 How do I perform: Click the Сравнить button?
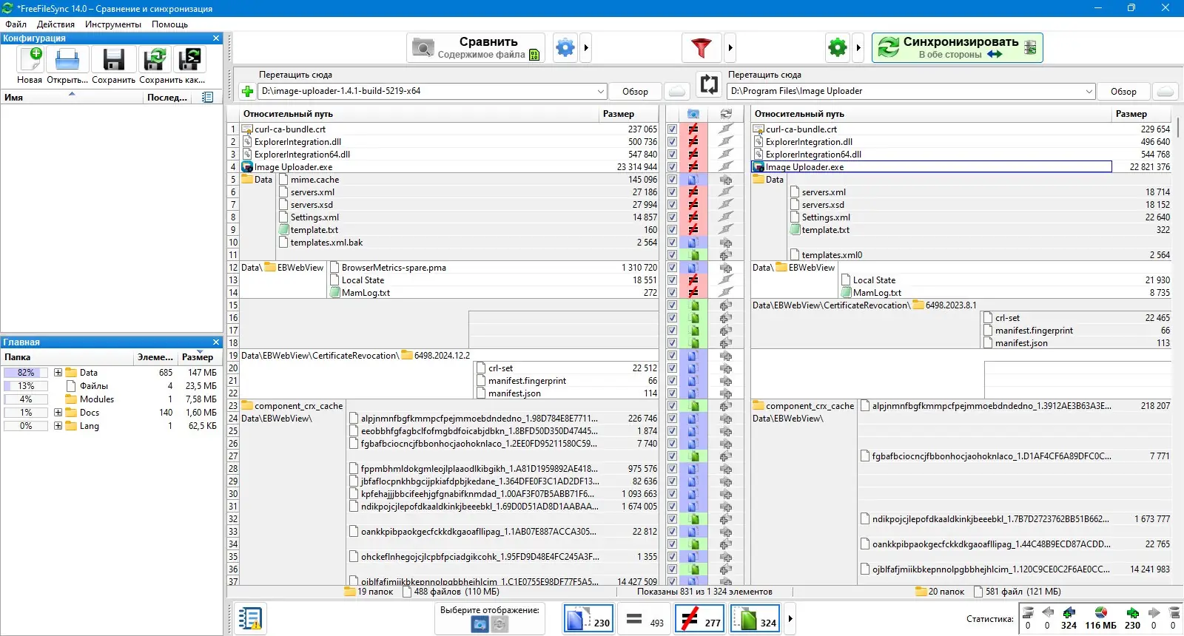[476, 48]
